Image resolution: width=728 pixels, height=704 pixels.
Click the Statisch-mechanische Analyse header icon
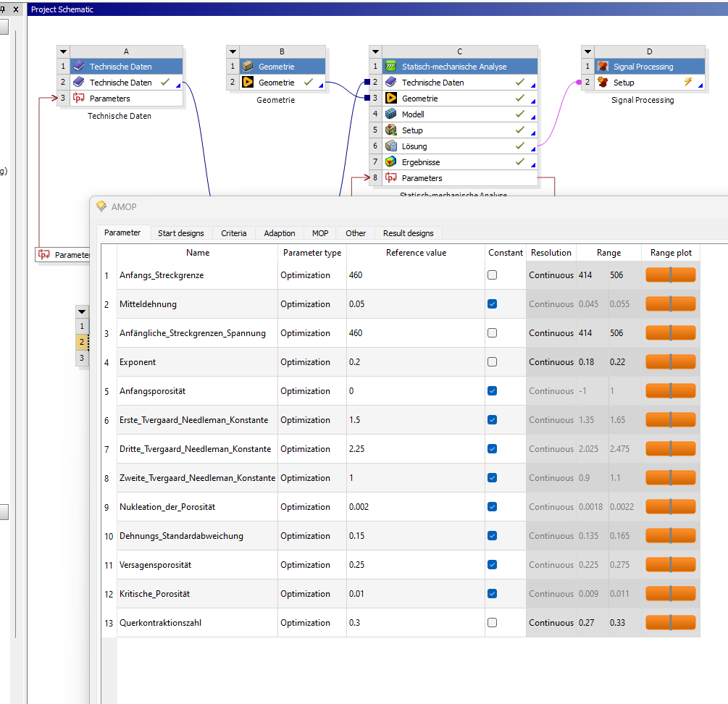(391, 67)
